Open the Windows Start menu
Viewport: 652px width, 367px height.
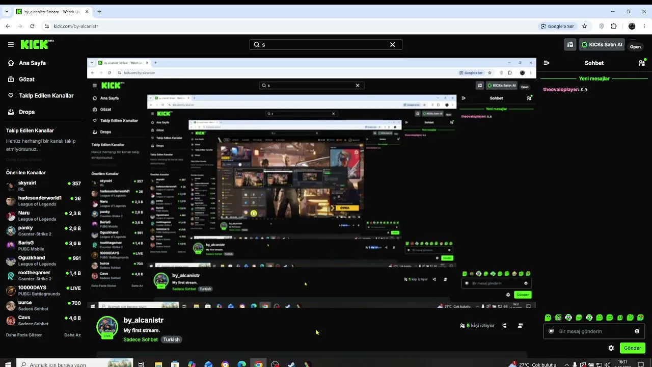[8, 364]
